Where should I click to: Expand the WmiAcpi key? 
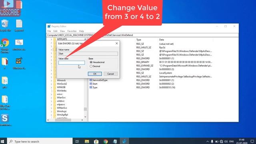pos(51,111)
